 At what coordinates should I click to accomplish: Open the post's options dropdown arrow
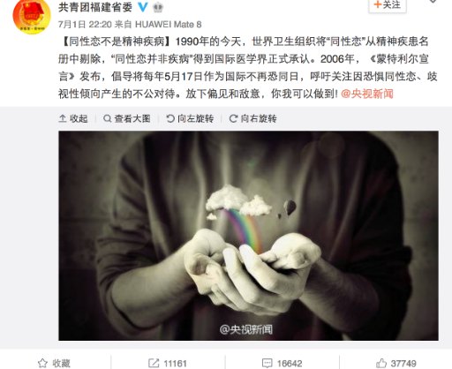click(433, 2)
